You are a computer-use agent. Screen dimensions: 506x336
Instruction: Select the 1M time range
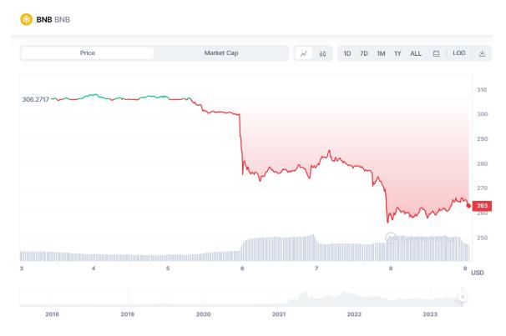(x=381, y=53)
